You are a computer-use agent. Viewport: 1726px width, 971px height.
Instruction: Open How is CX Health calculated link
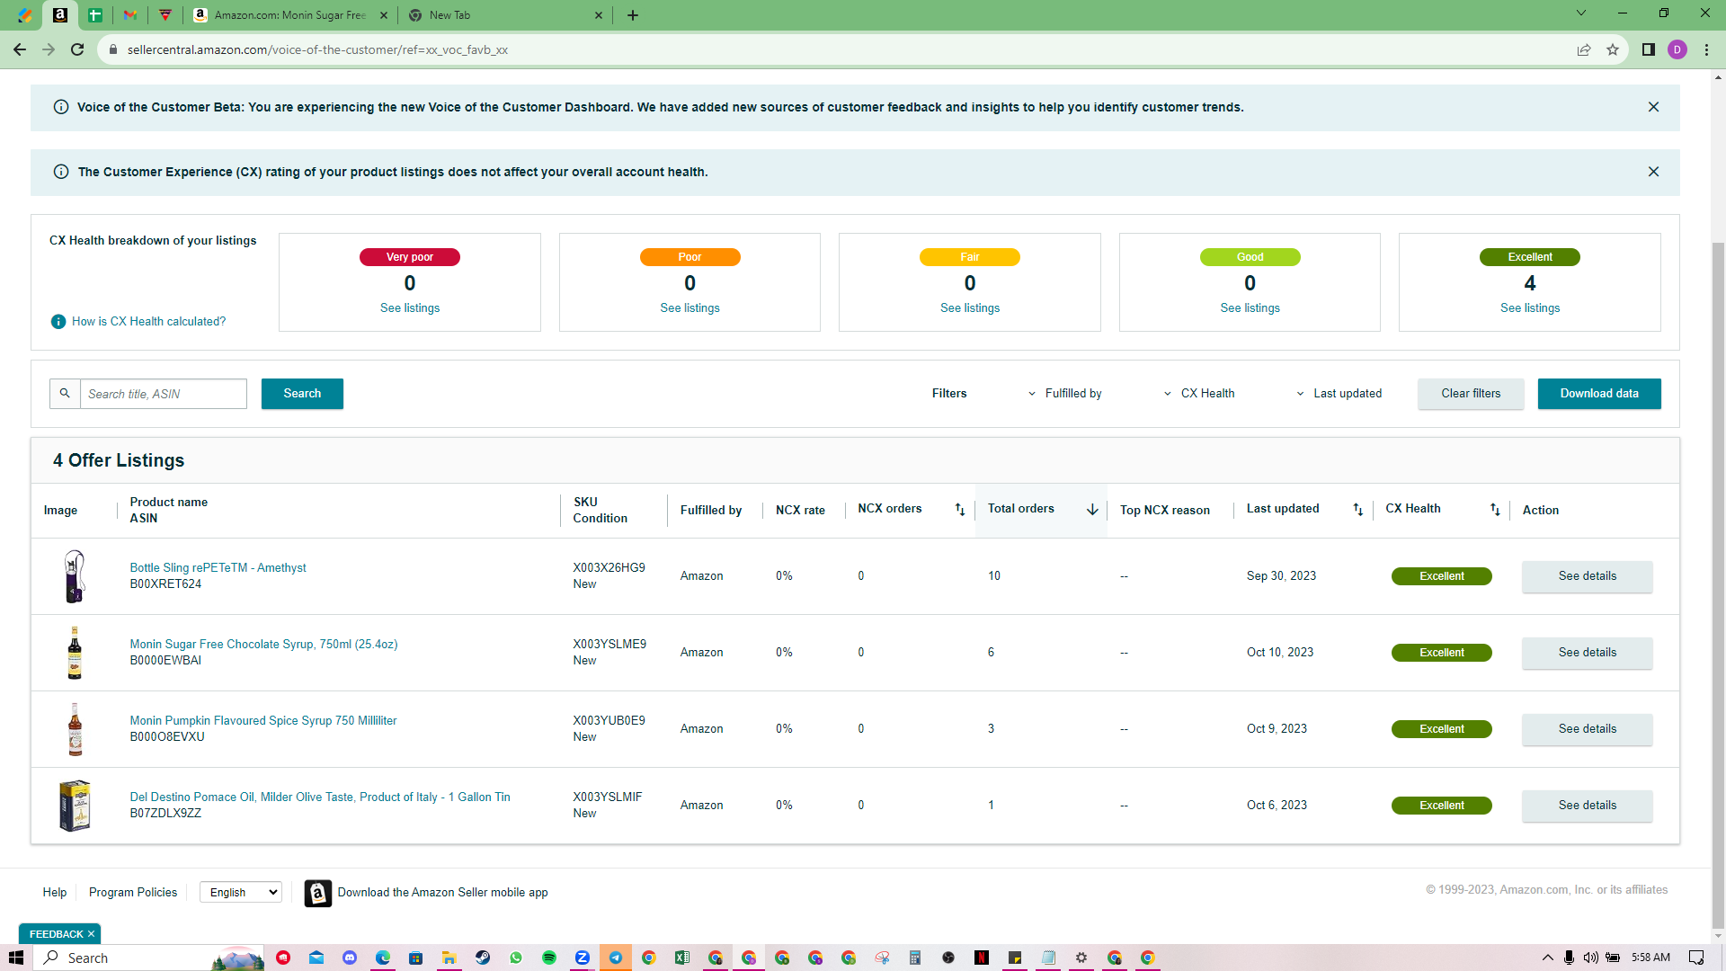tap(149, 322)
